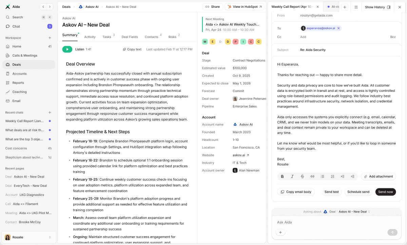Viewport: 407px width, 245px height.
Task: Switch to the Deal Fields tab
Action: 130,37
